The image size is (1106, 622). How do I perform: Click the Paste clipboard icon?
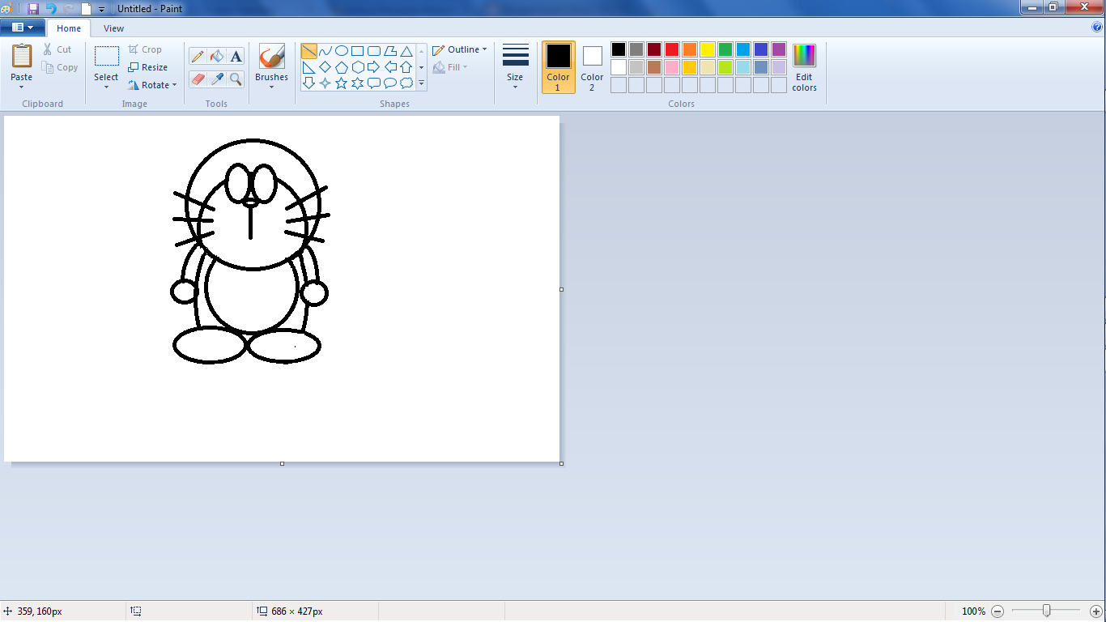click(22, 56)
